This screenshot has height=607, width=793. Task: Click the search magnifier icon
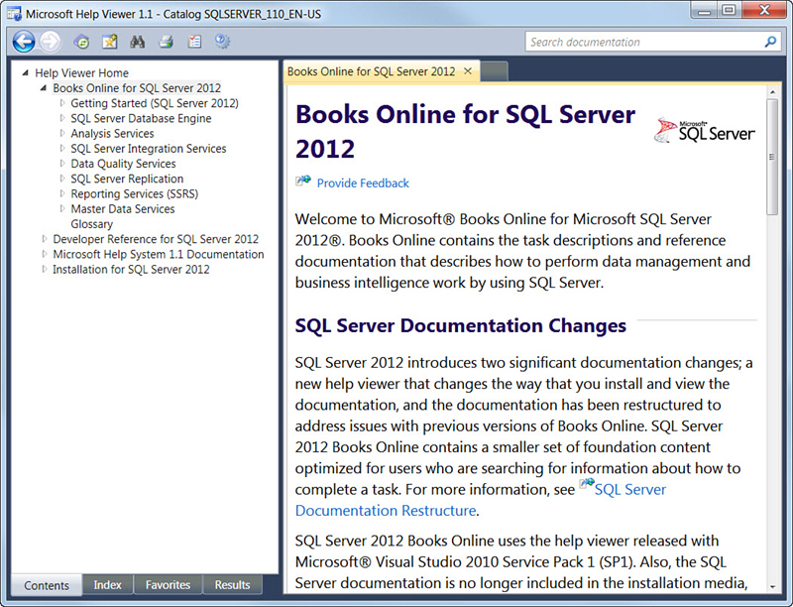(770, 43)
